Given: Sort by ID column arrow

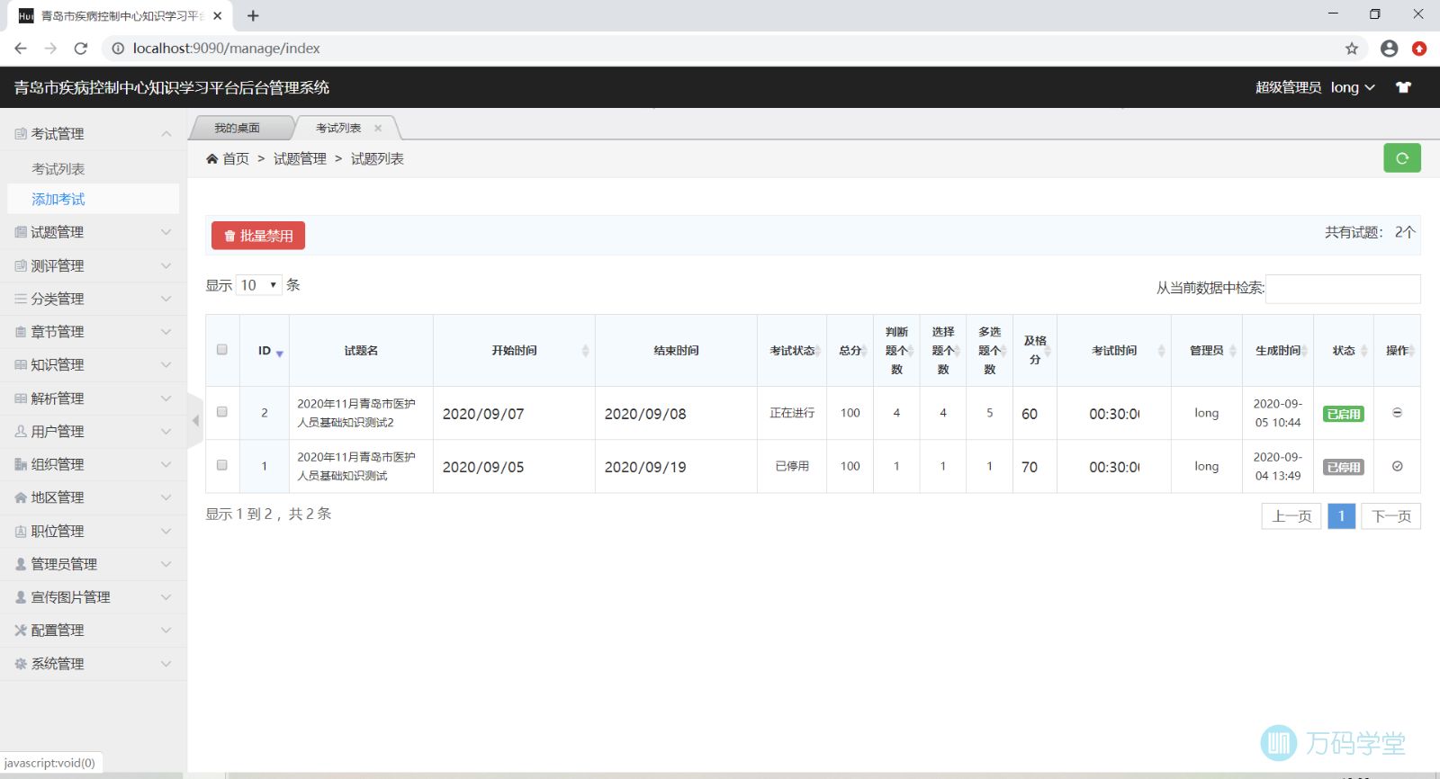Looking at the screenshot, I should 279,354.
